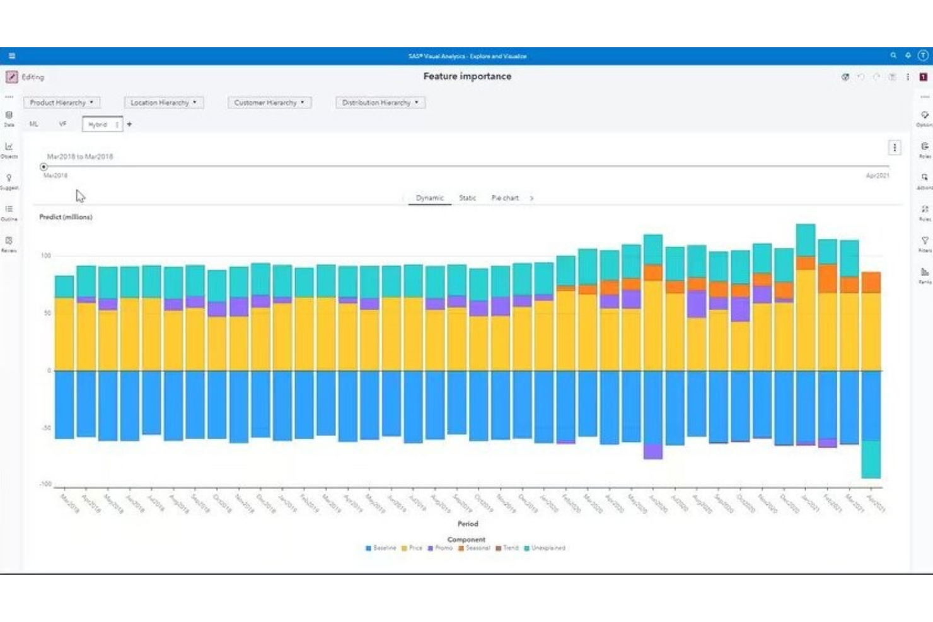Add a new page with plus button
The width and height of the screenshot is (933, 622).
[x=129, y=124]
